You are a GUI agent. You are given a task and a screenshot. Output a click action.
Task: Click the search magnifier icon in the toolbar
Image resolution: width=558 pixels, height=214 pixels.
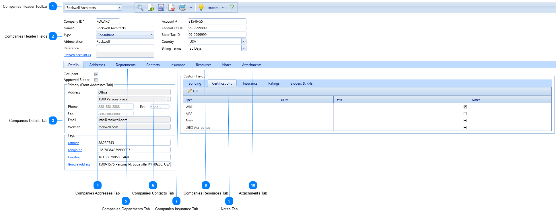tap(140, 8)
